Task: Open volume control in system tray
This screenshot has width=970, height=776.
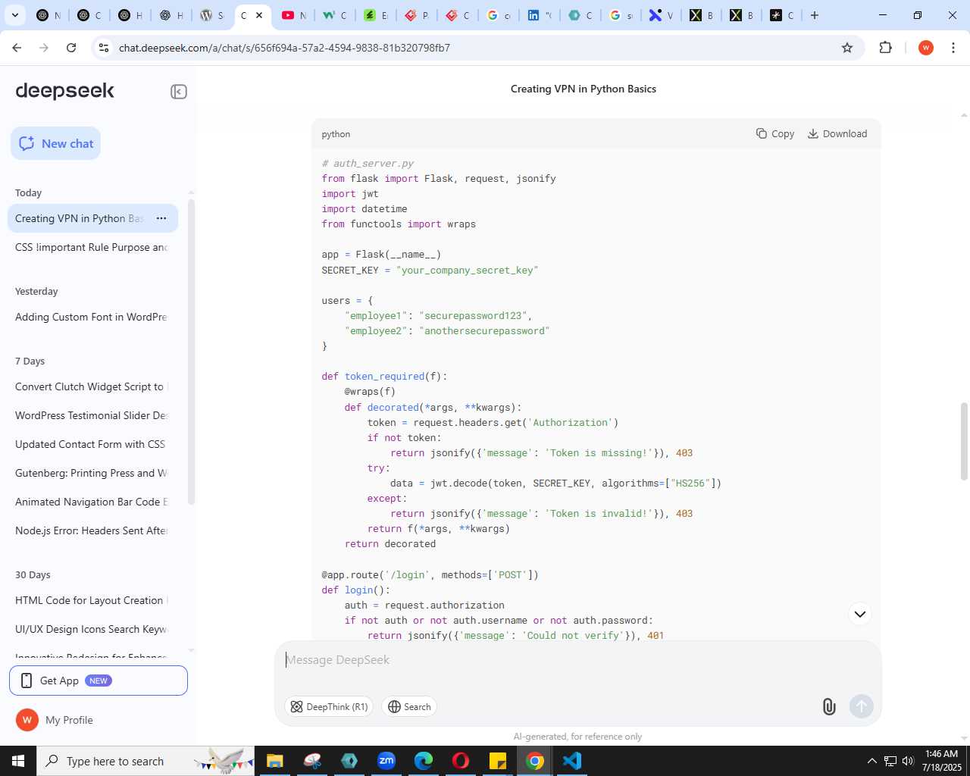Action: [x=908, y=761]
